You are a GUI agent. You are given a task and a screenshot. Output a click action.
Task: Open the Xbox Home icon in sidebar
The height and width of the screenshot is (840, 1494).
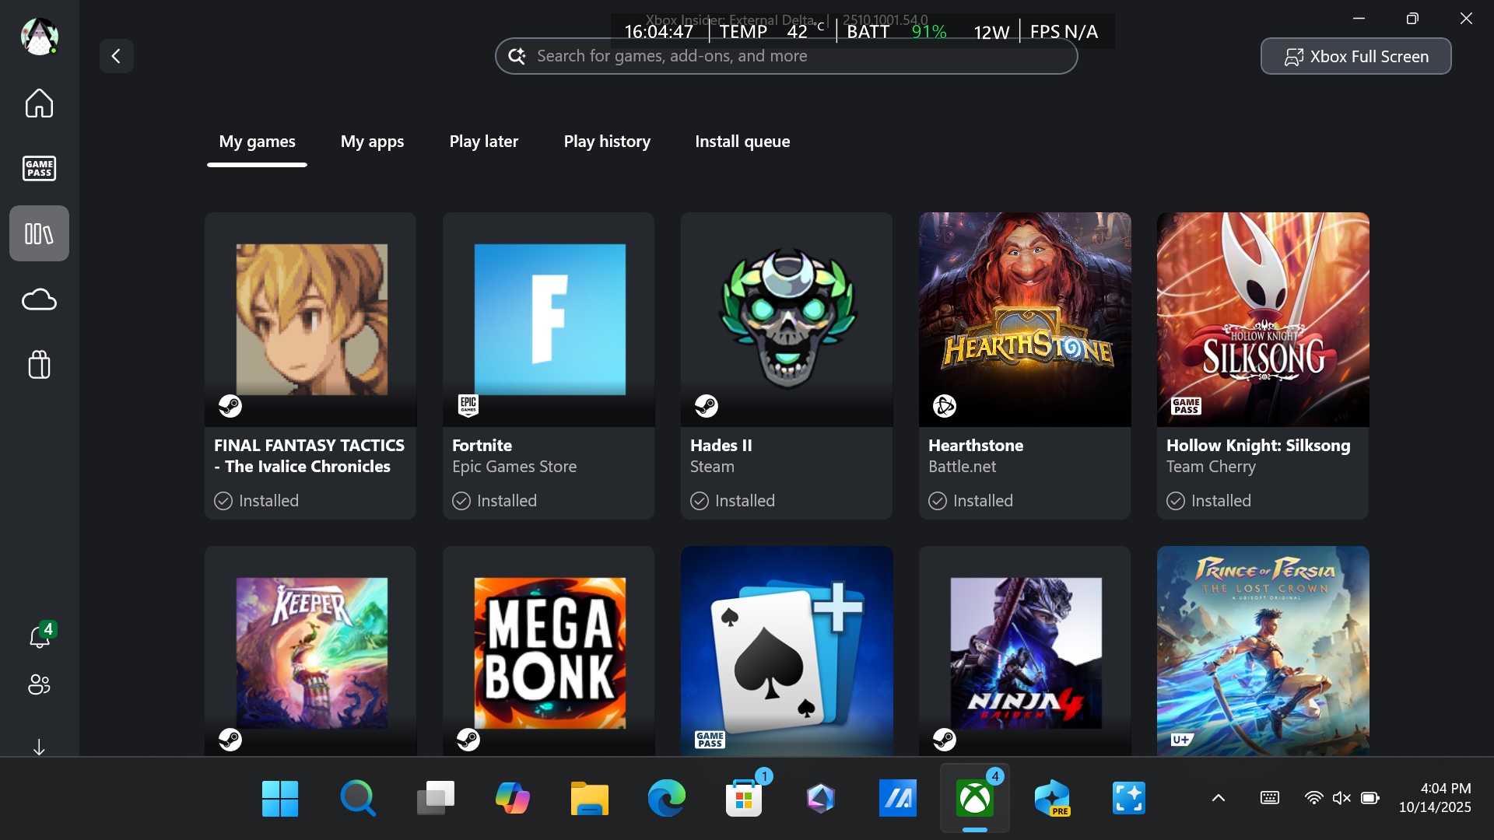39,103
